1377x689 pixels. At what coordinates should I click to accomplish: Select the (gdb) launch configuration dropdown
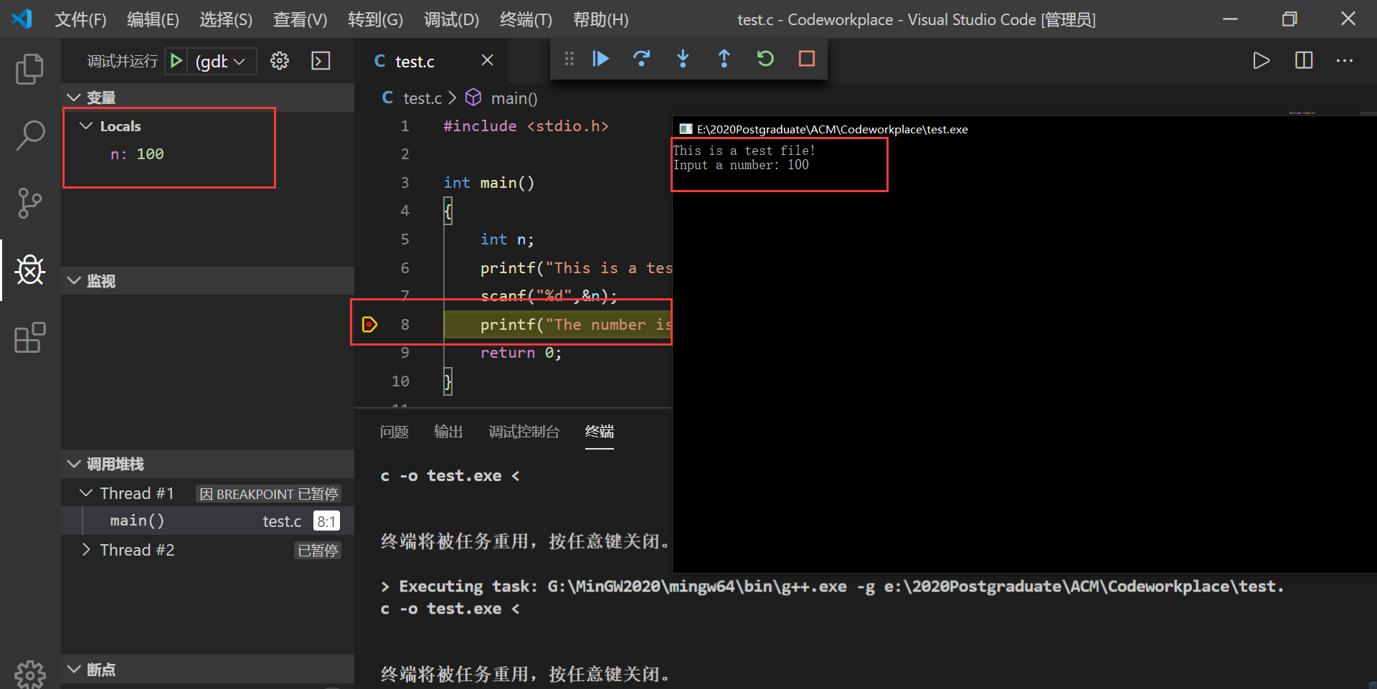[221, 62]
